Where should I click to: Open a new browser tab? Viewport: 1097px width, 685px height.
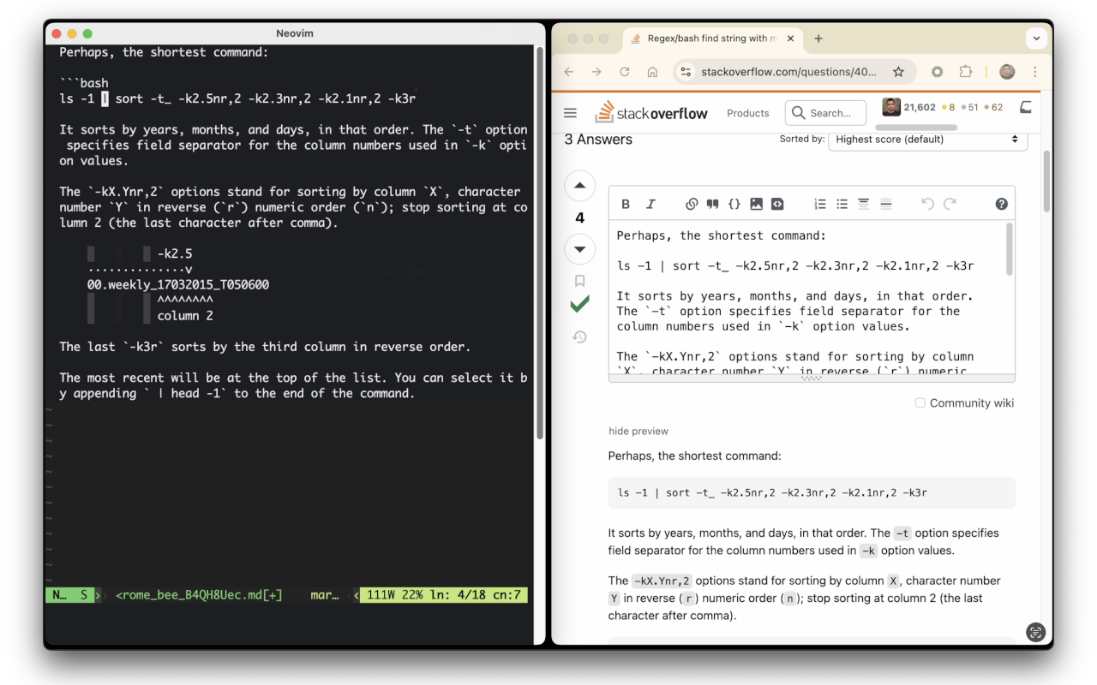point(818,39)
